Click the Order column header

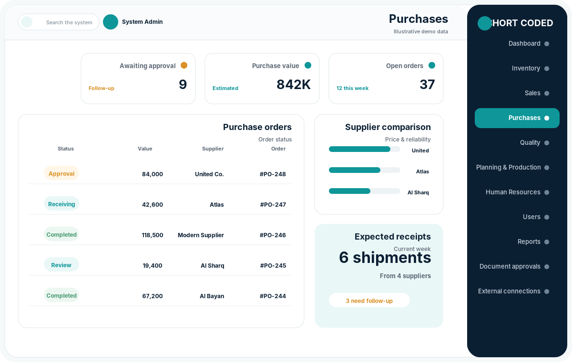[278, 149]
